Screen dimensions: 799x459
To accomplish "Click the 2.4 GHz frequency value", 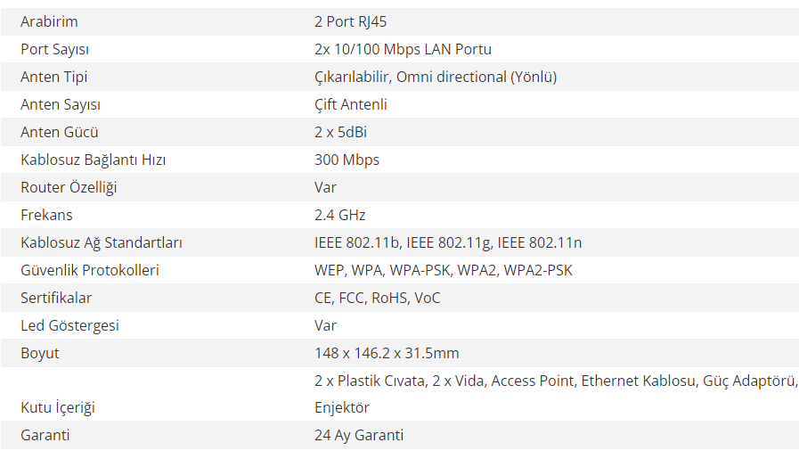I will [x=340, y=215].
